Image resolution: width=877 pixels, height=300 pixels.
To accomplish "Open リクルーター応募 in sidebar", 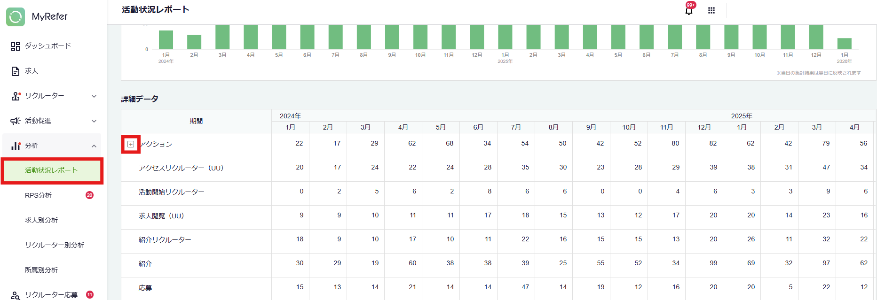I will coord(51,295).
